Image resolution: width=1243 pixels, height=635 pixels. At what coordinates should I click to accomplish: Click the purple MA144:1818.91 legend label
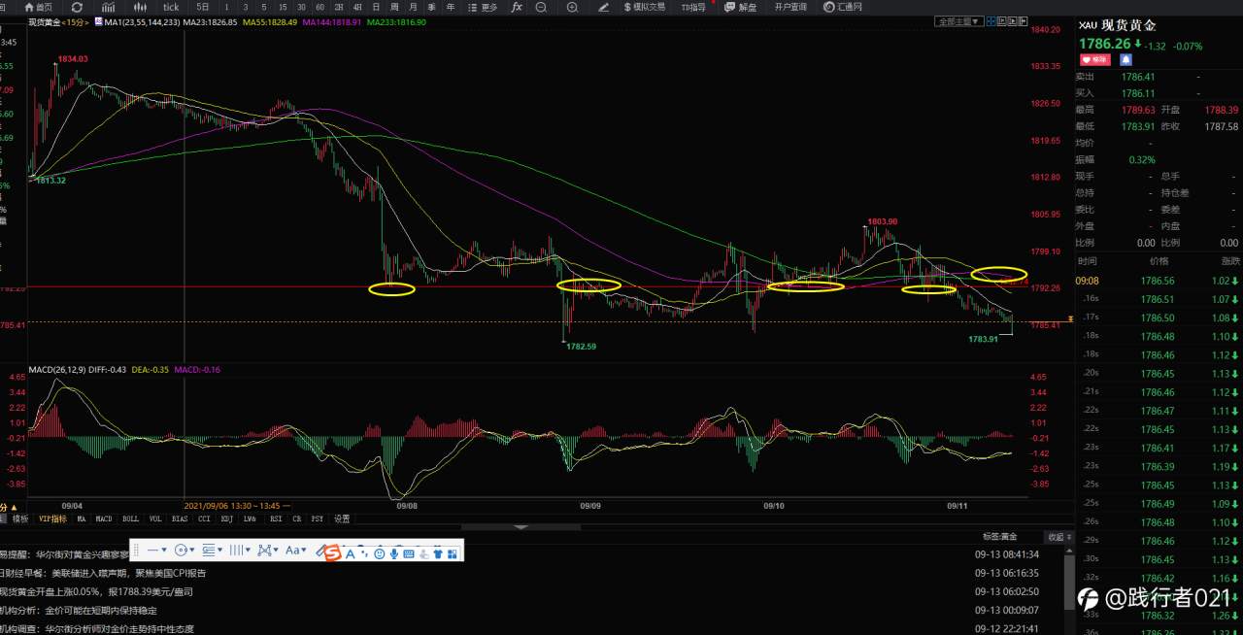tap(331, 21)
